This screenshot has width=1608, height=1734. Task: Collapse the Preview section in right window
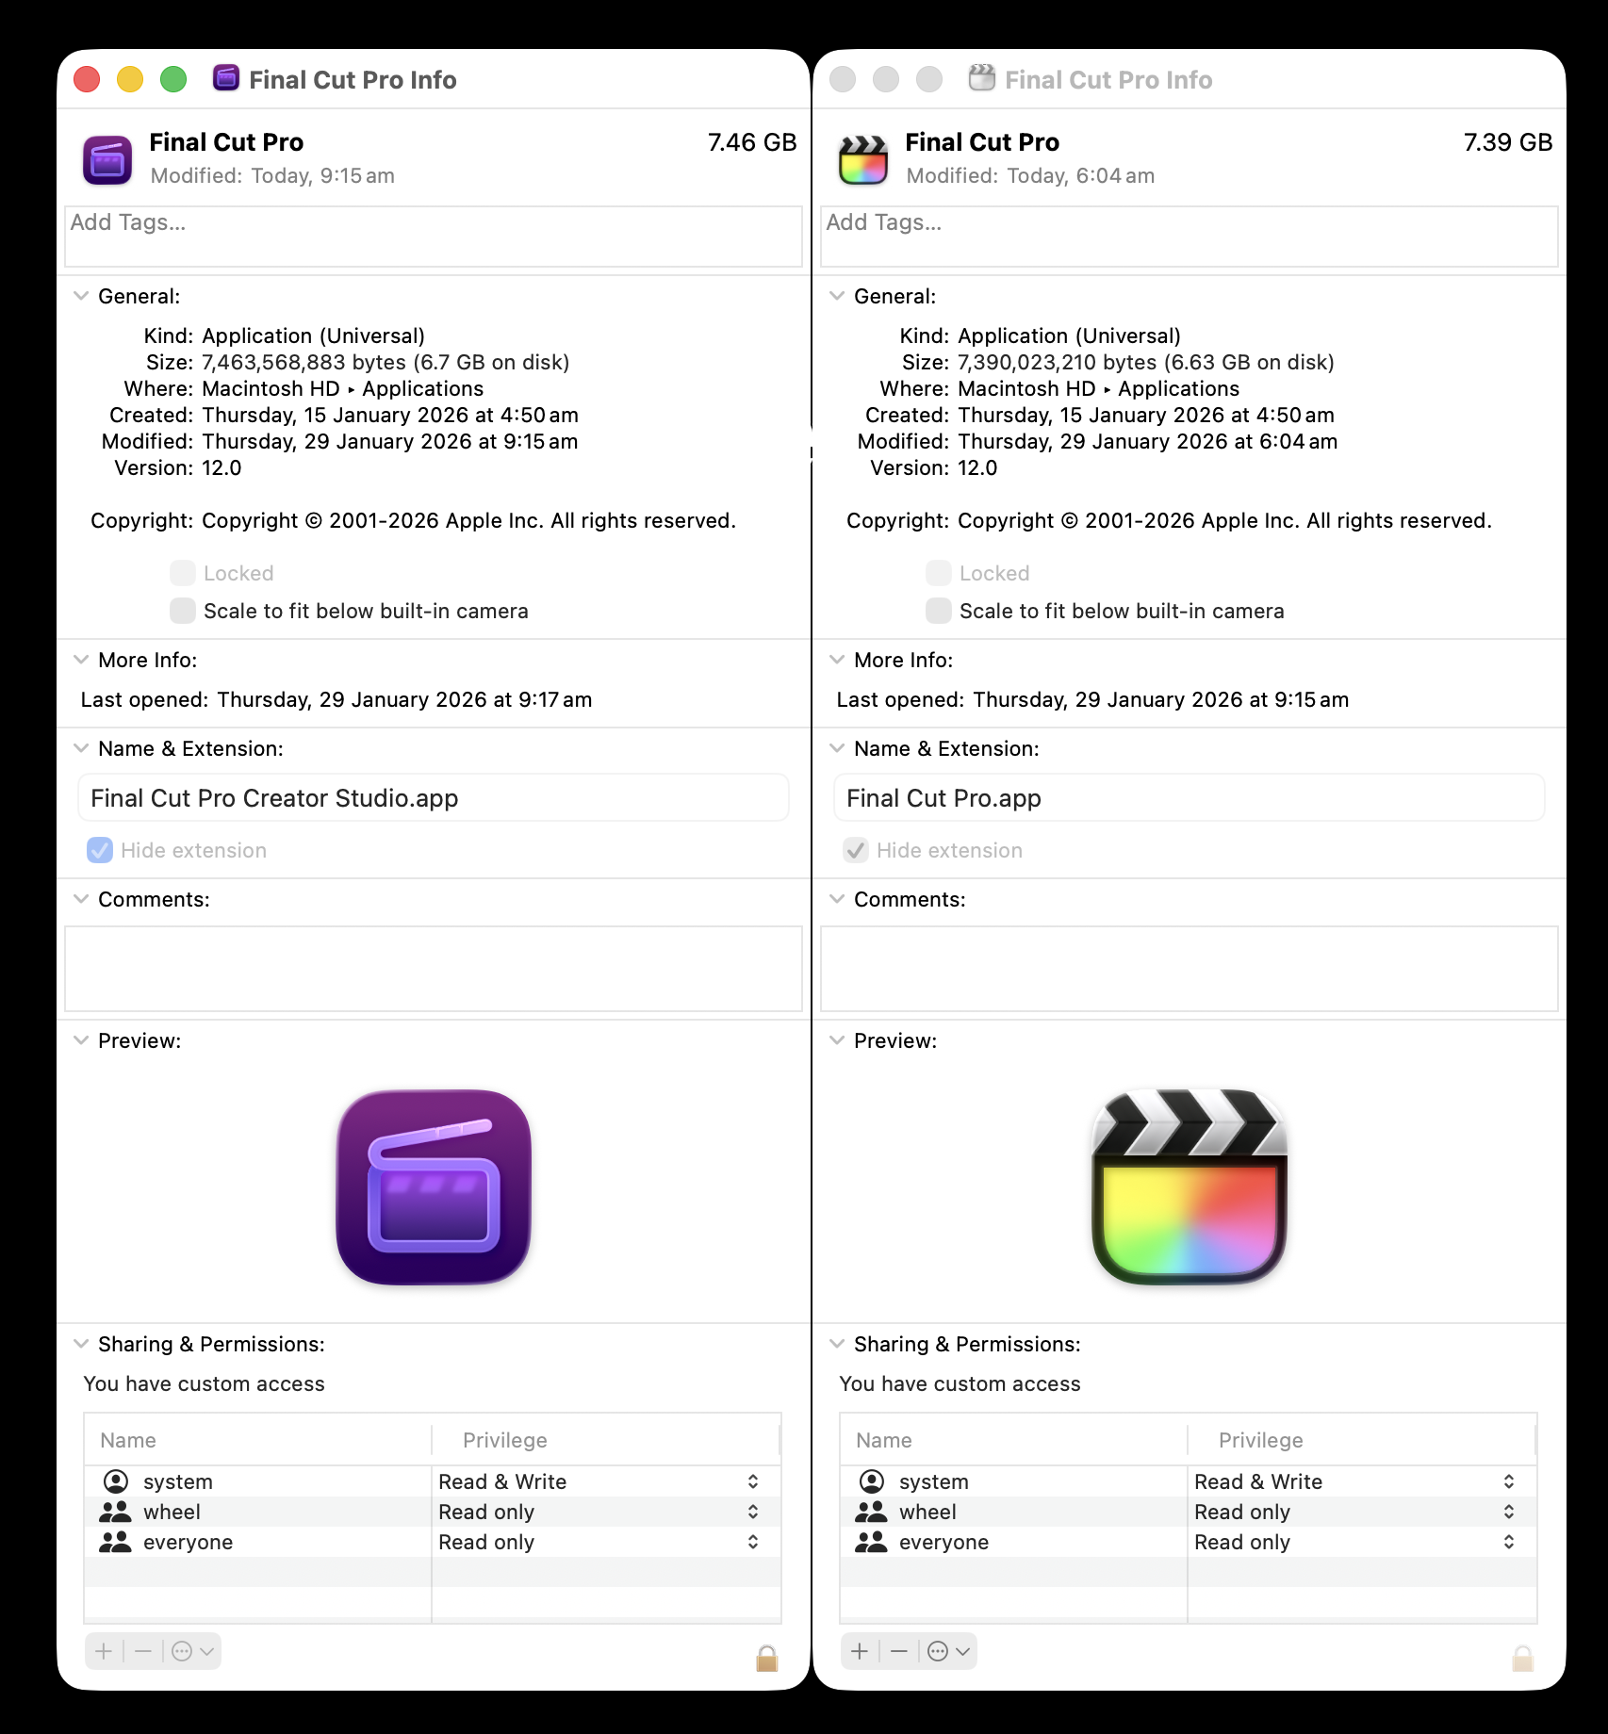pyautogui.click(x=837, y=1040)
